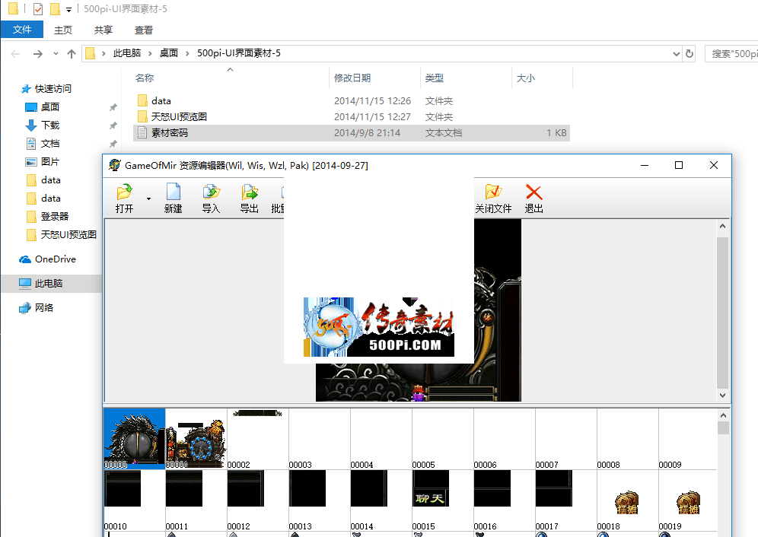Open the 共享 ribbon tab in Explorer
This screenshot has height=537, width=758.
pyautogui.click(x=103, y=30)
